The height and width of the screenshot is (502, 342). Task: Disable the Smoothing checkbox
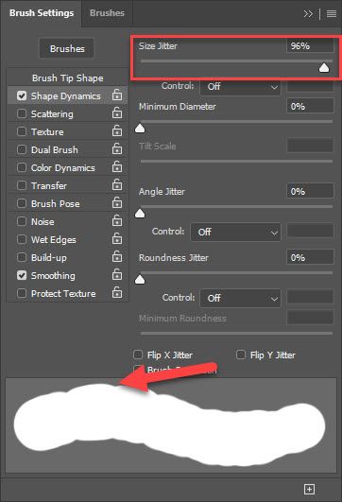pos(22,275)
